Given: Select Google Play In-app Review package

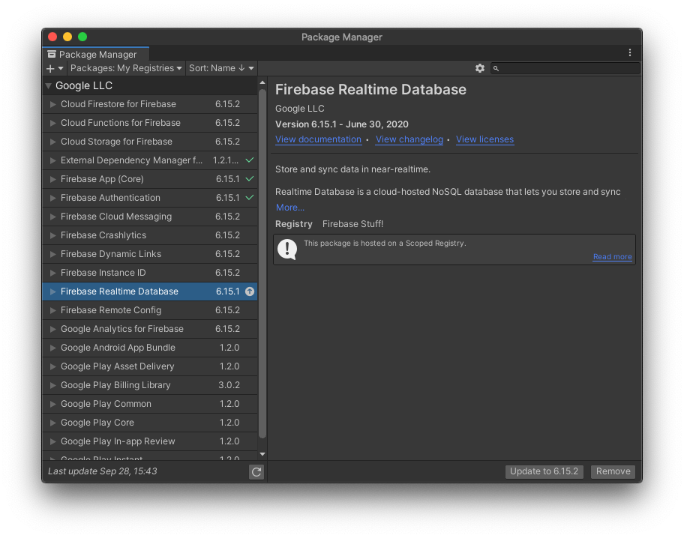Looking at the screenshot, I should [150, 441].
